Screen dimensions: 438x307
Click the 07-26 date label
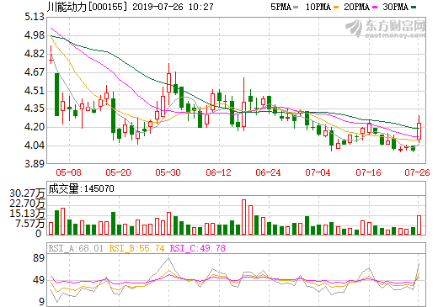click(x=417, y=172)
